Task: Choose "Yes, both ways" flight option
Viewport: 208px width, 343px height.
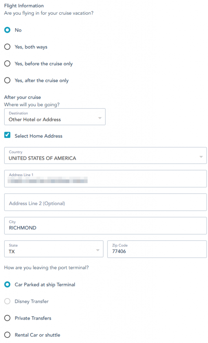Action: [x=7, y=47]
